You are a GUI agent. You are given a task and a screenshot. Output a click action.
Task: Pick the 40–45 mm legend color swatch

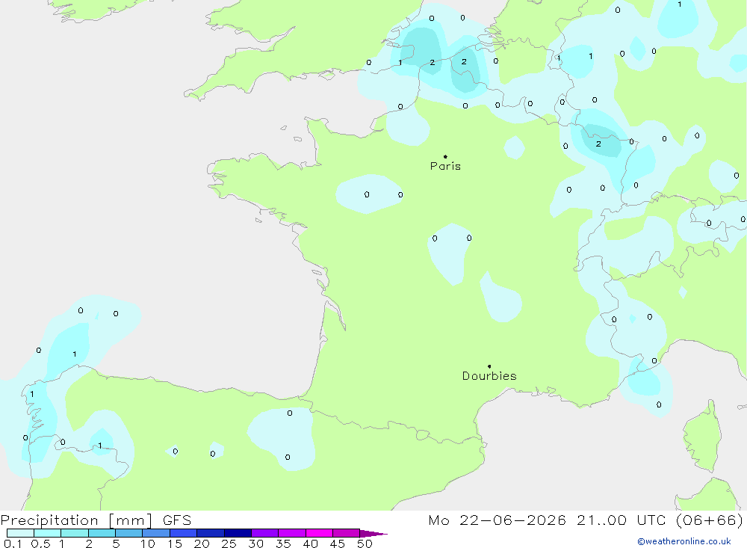point(319,533)
